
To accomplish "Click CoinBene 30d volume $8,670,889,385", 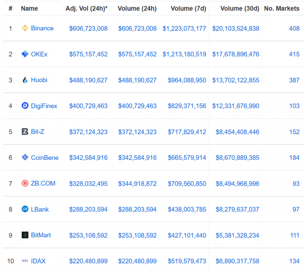I will pos(237,158).
